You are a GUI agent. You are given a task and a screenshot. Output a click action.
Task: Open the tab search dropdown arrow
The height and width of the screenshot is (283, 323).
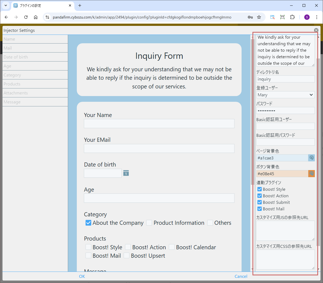pos(6,5)
